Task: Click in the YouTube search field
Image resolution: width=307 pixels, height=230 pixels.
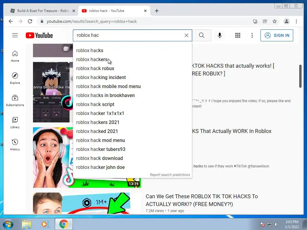Action: coord(129,35)
